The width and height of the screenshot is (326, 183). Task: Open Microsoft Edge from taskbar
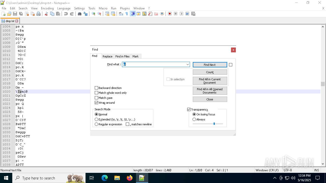click(105, 178)
